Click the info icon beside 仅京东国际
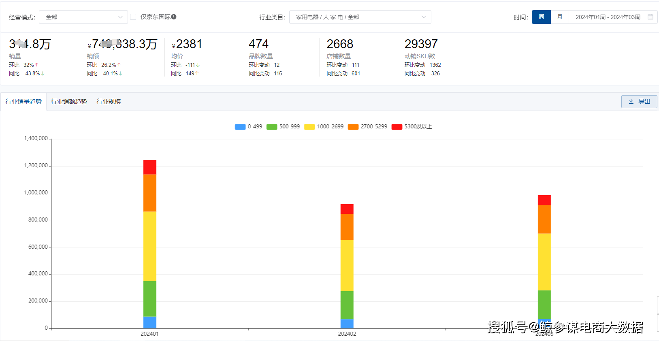This screenshot has width=659, height=341. tap(174, 17)
